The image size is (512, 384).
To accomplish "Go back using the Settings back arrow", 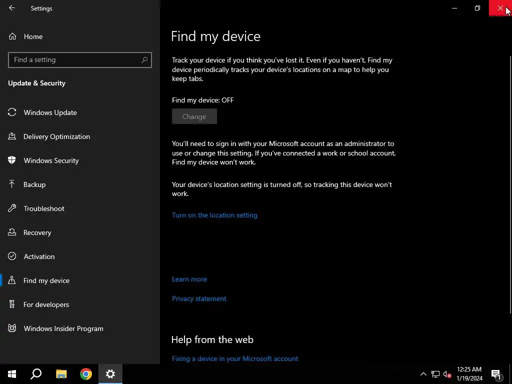I will (x=12, y=8).
